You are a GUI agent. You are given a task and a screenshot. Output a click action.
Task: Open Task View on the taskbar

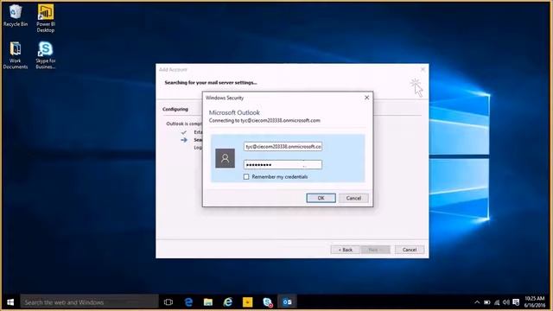pos(168,302)
